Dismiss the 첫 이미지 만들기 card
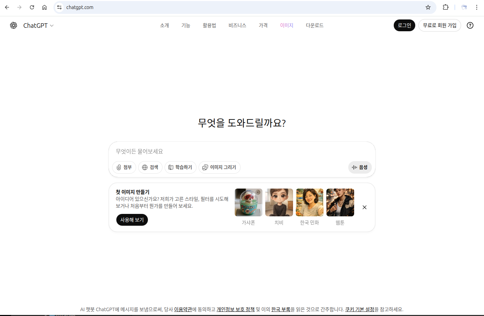 364,207
